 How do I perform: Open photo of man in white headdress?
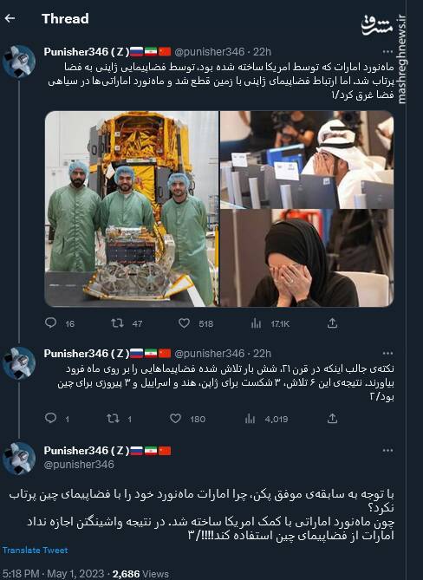pos(307,160)
